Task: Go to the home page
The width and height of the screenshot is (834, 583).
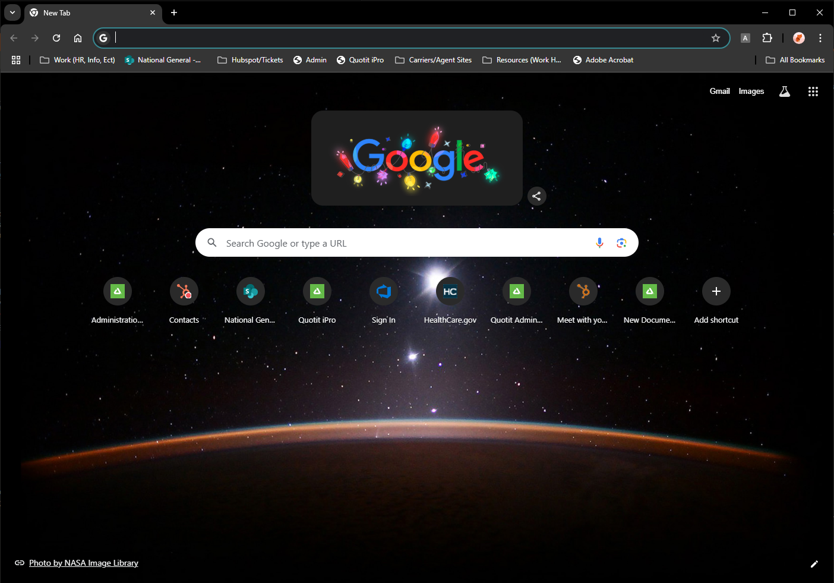Action: click(78, 38)
